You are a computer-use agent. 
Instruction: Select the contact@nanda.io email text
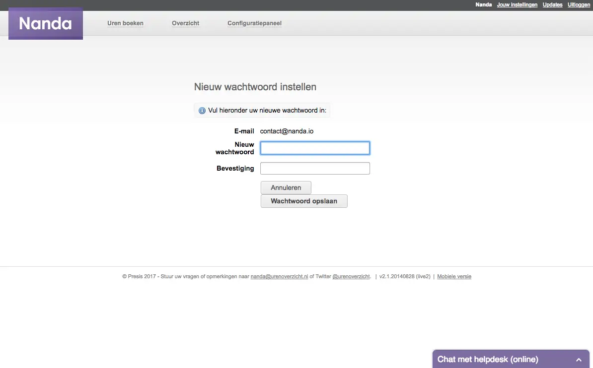(x=287, y=131)
